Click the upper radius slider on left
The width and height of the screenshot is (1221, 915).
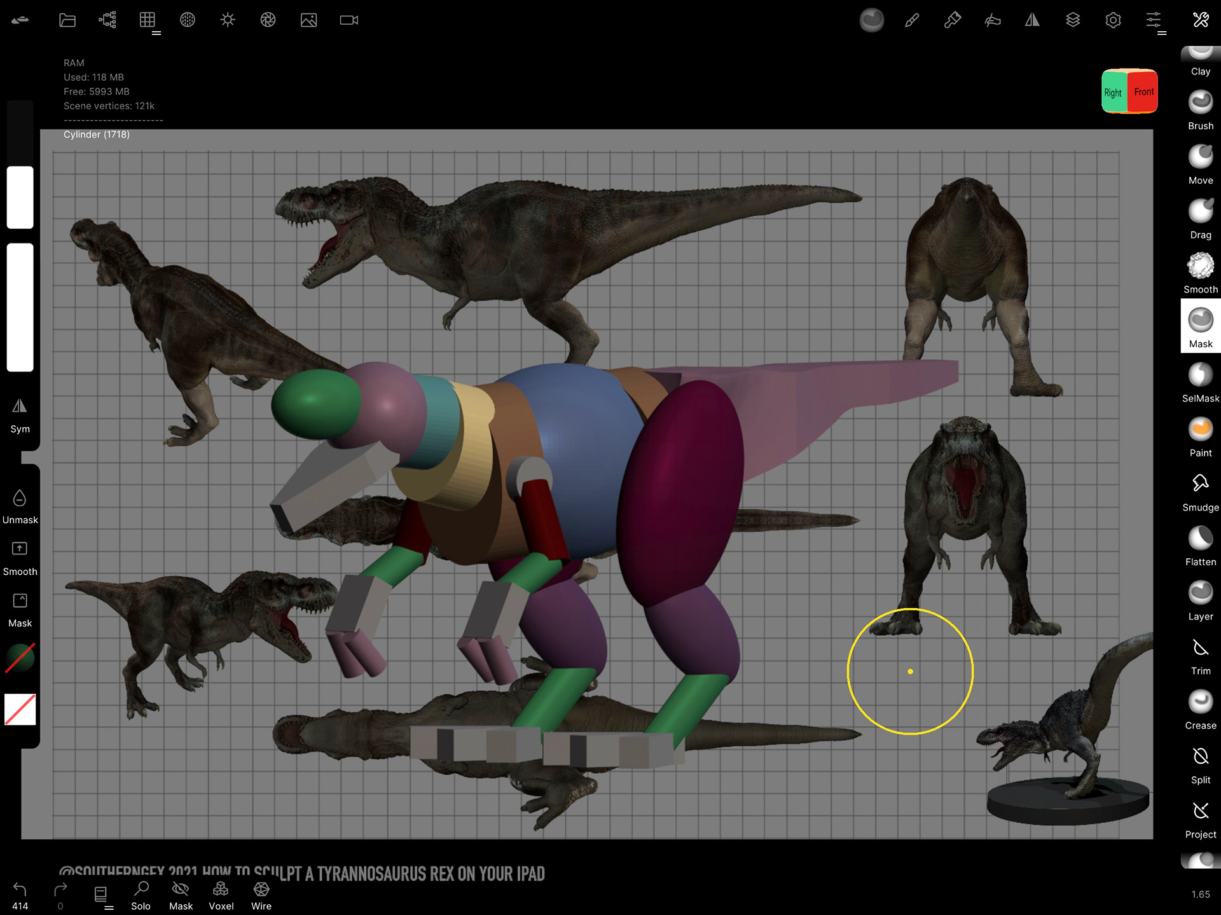point(20,165)
